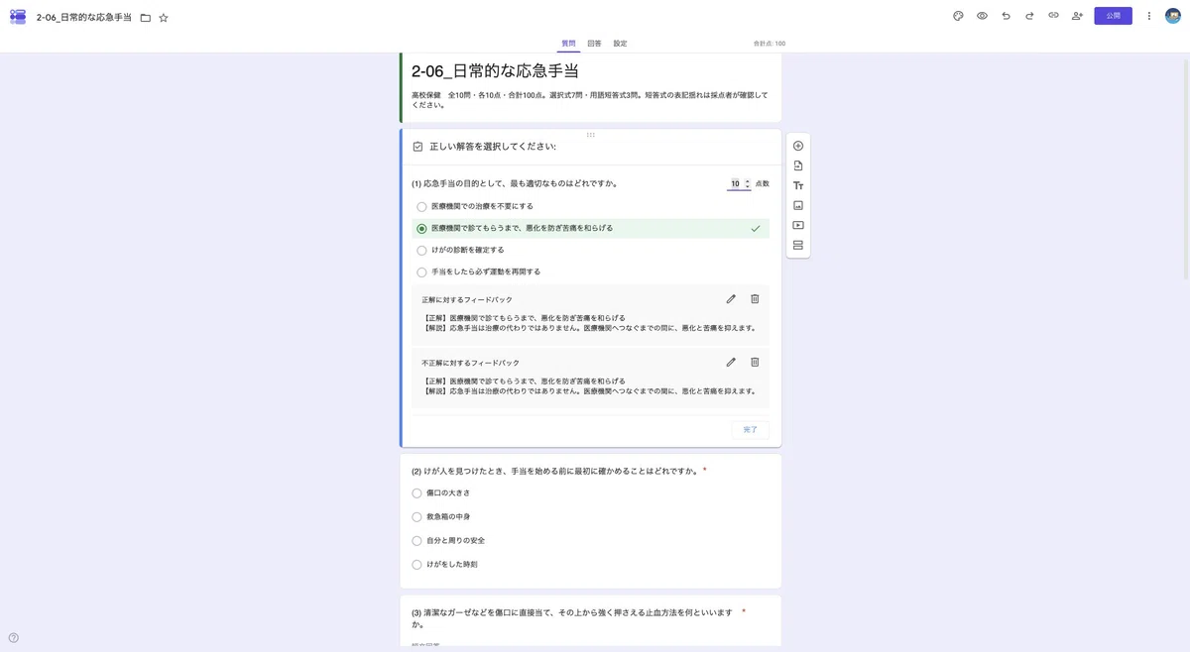Click the question drag handle
This screenshot has width=1190, height=652.
tap(591, 135)
